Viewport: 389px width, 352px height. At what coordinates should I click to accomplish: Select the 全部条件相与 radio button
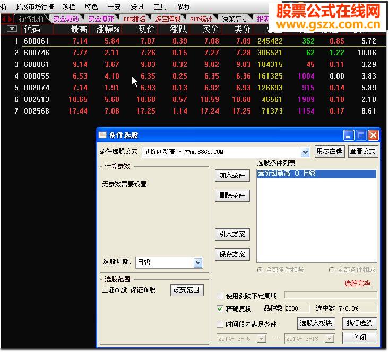coord(260,270)
